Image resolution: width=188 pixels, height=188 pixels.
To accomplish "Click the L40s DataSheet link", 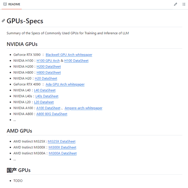I will (47, 96).
